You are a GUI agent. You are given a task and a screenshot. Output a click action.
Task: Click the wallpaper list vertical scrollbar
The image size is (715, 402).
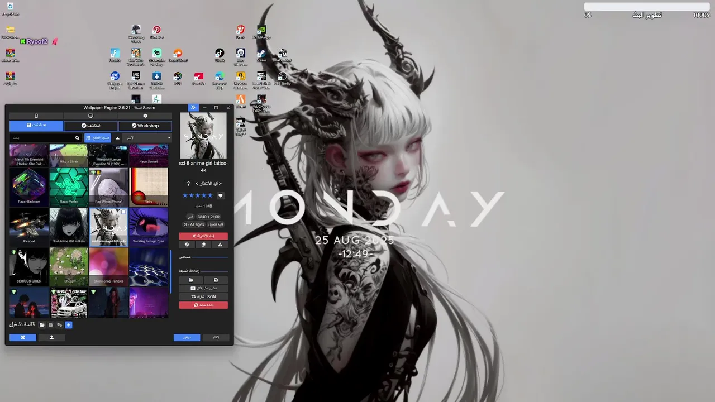point(170,271)
